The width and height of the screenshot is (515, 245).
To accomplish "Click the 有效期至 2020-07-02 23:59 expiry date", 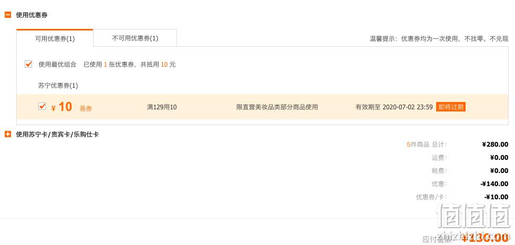I will [394, 107].
